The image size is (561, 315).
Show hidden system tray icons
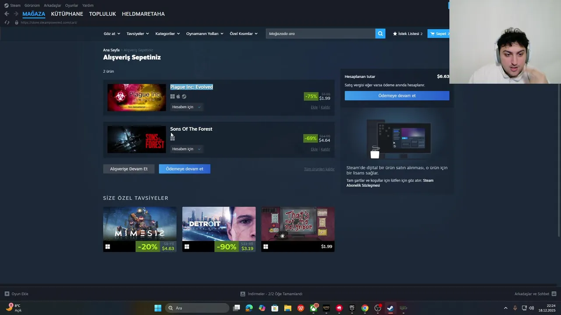coord(505,308)
